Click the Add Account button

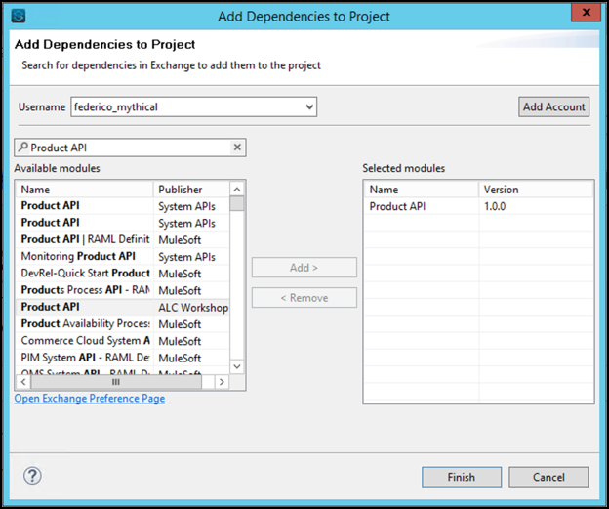point(553,106)
